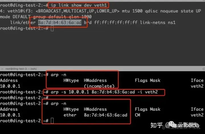Image resolution: width=205 pixels, height=134 pixels.
Task: Open the pane menu icon at right edge
Action: tap(204, 69)
